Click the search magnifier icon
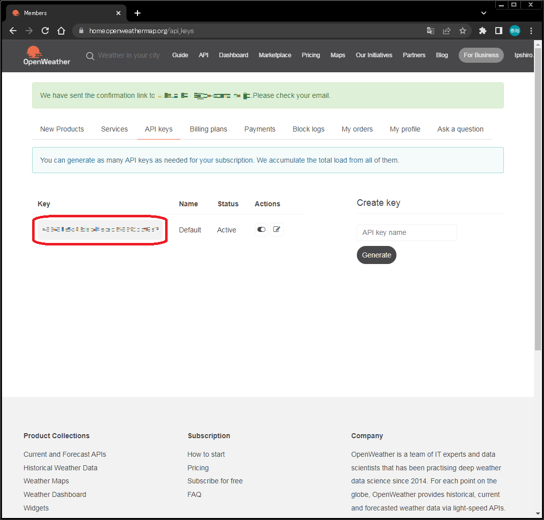 pyautogui.click(x=90, y=56)
